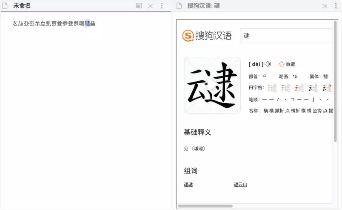This screenshot has height=210, width=342.
Task: Open the 叇云山 word link
Action: (x=240, y=185)
